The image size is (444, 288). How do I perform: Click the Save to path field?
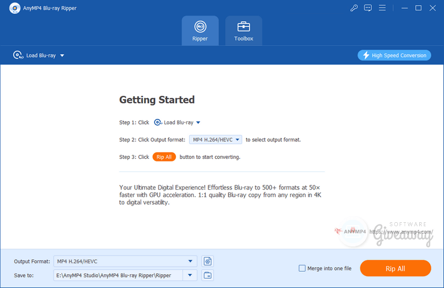(118, 275)
